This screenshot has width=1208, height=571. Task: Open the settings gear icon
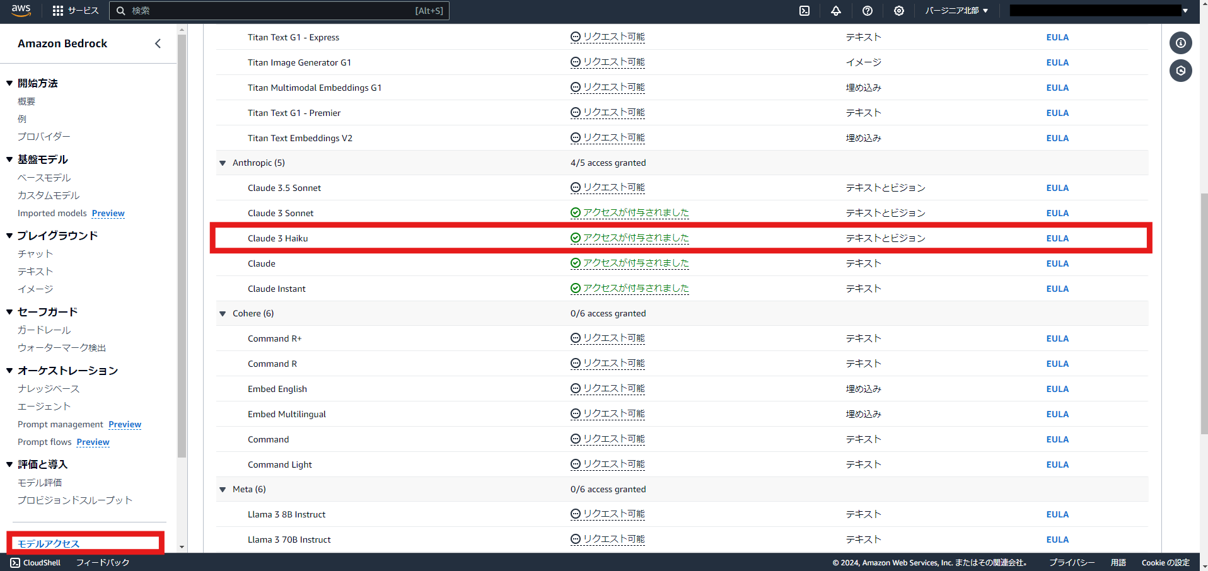pyautogui.click(x=899, y=11)
